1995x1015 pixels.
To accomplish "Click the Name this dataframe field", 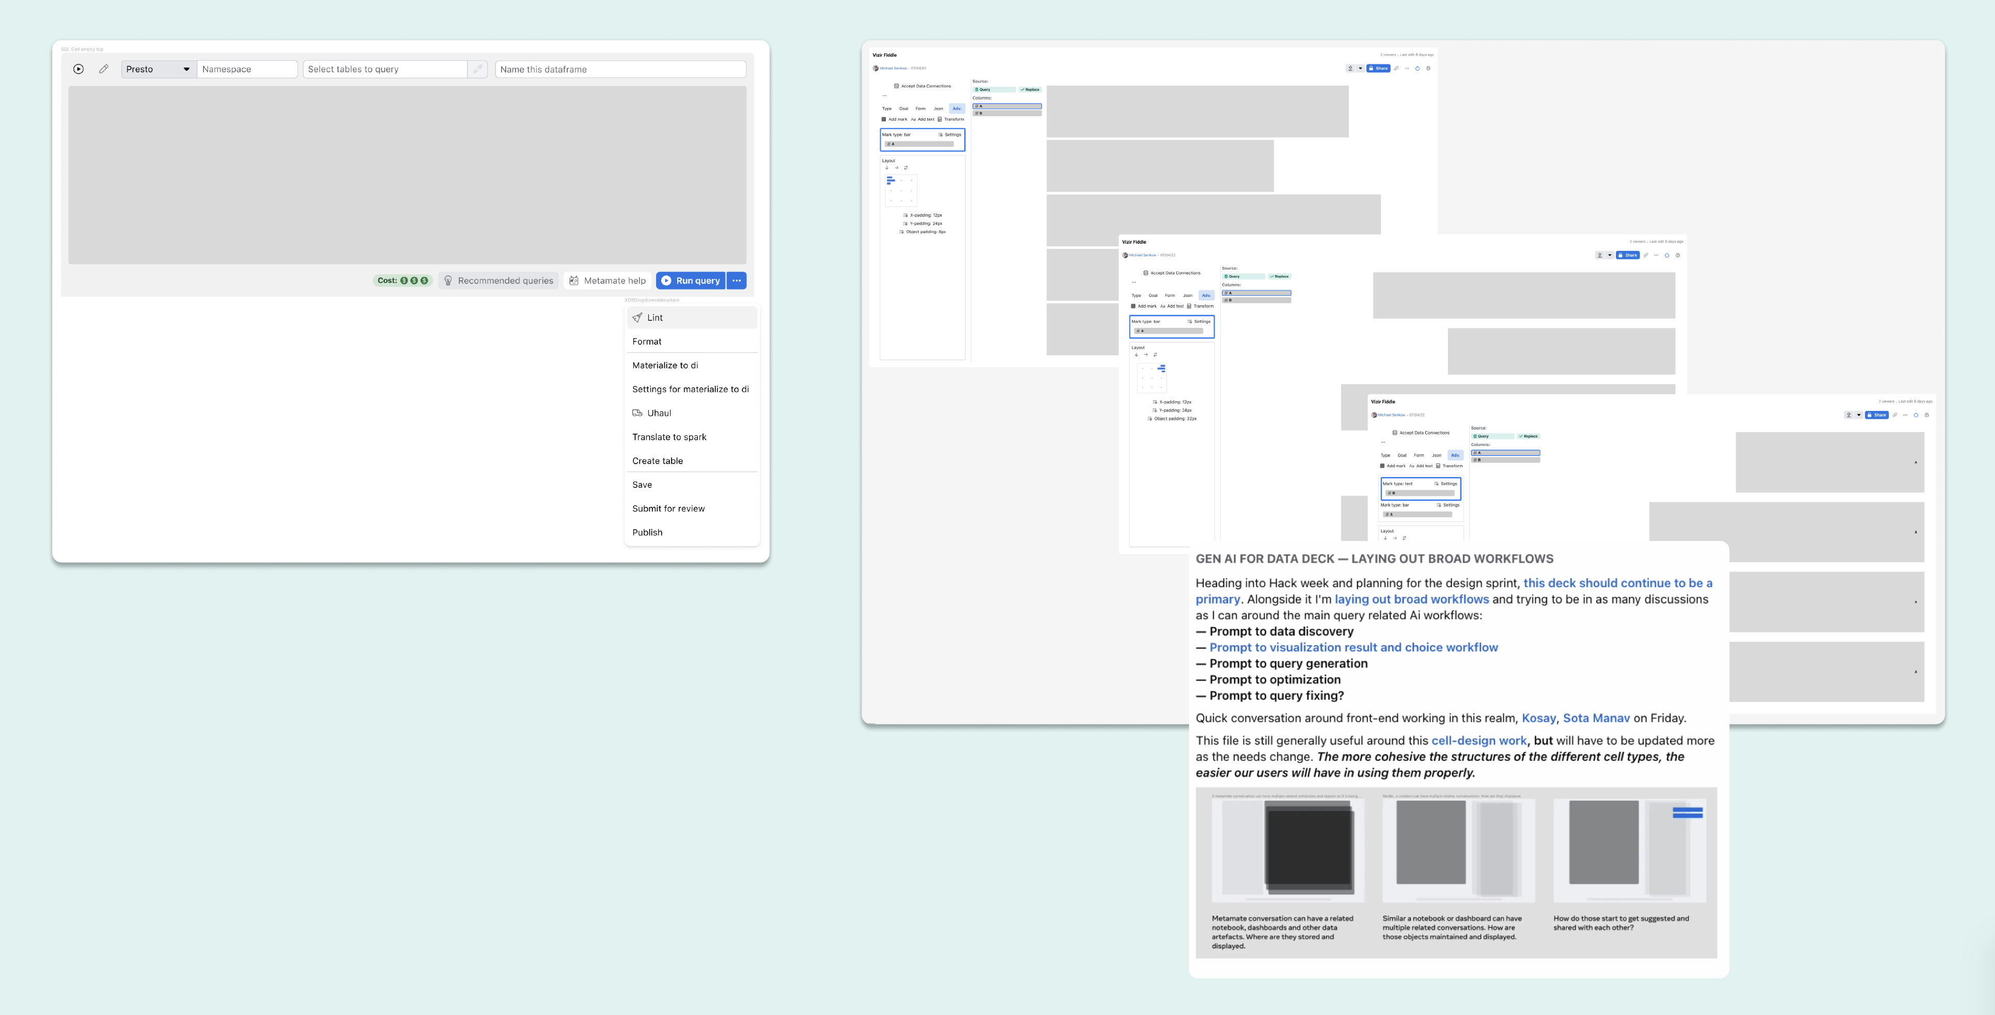I will coord(619,69).
